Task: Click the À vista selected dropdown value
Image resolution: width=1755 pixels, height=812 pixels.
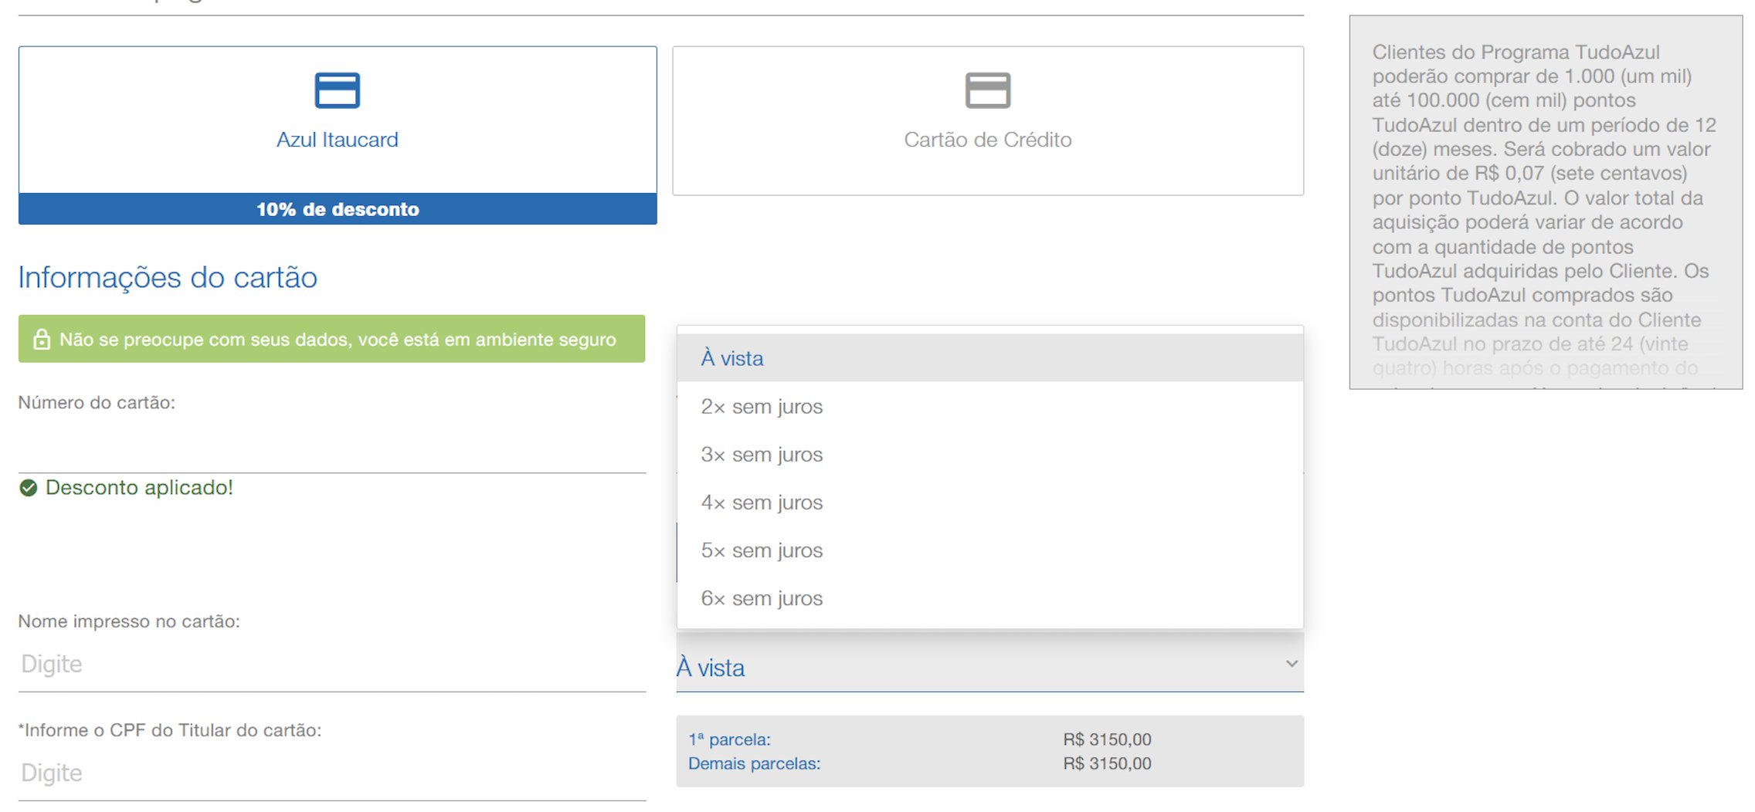Action: coord(711,668)
